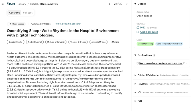Go to next article arrow
The image size is (191, 111).
tap(127, 4)
